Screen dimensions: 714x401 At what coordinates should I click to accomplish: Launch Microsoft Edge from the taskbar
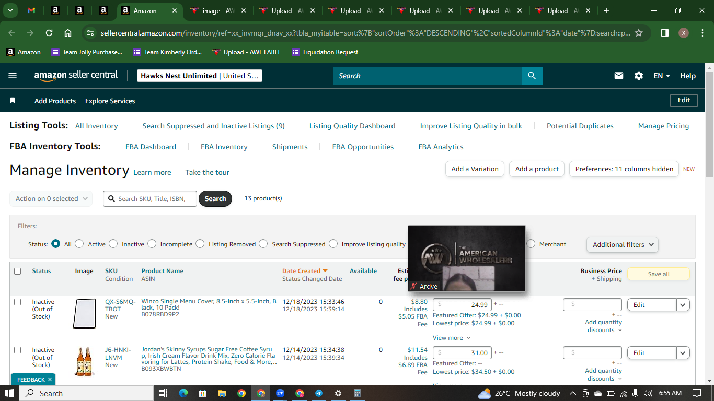click(183, 393)
